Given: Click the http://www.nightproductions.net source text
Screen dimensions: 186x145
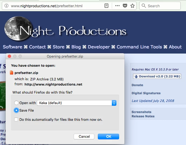Looking at the screenshot, I should coord(53,84).
